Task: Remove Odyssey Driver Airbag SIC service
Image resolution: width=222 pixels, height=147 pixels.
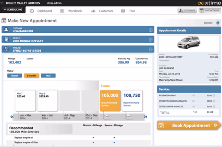Action: pos(214,106)
